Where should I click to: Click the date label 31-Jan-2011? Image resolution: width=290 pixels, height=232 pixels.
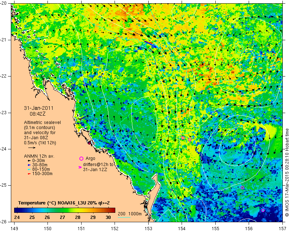[x=39, y=108]
